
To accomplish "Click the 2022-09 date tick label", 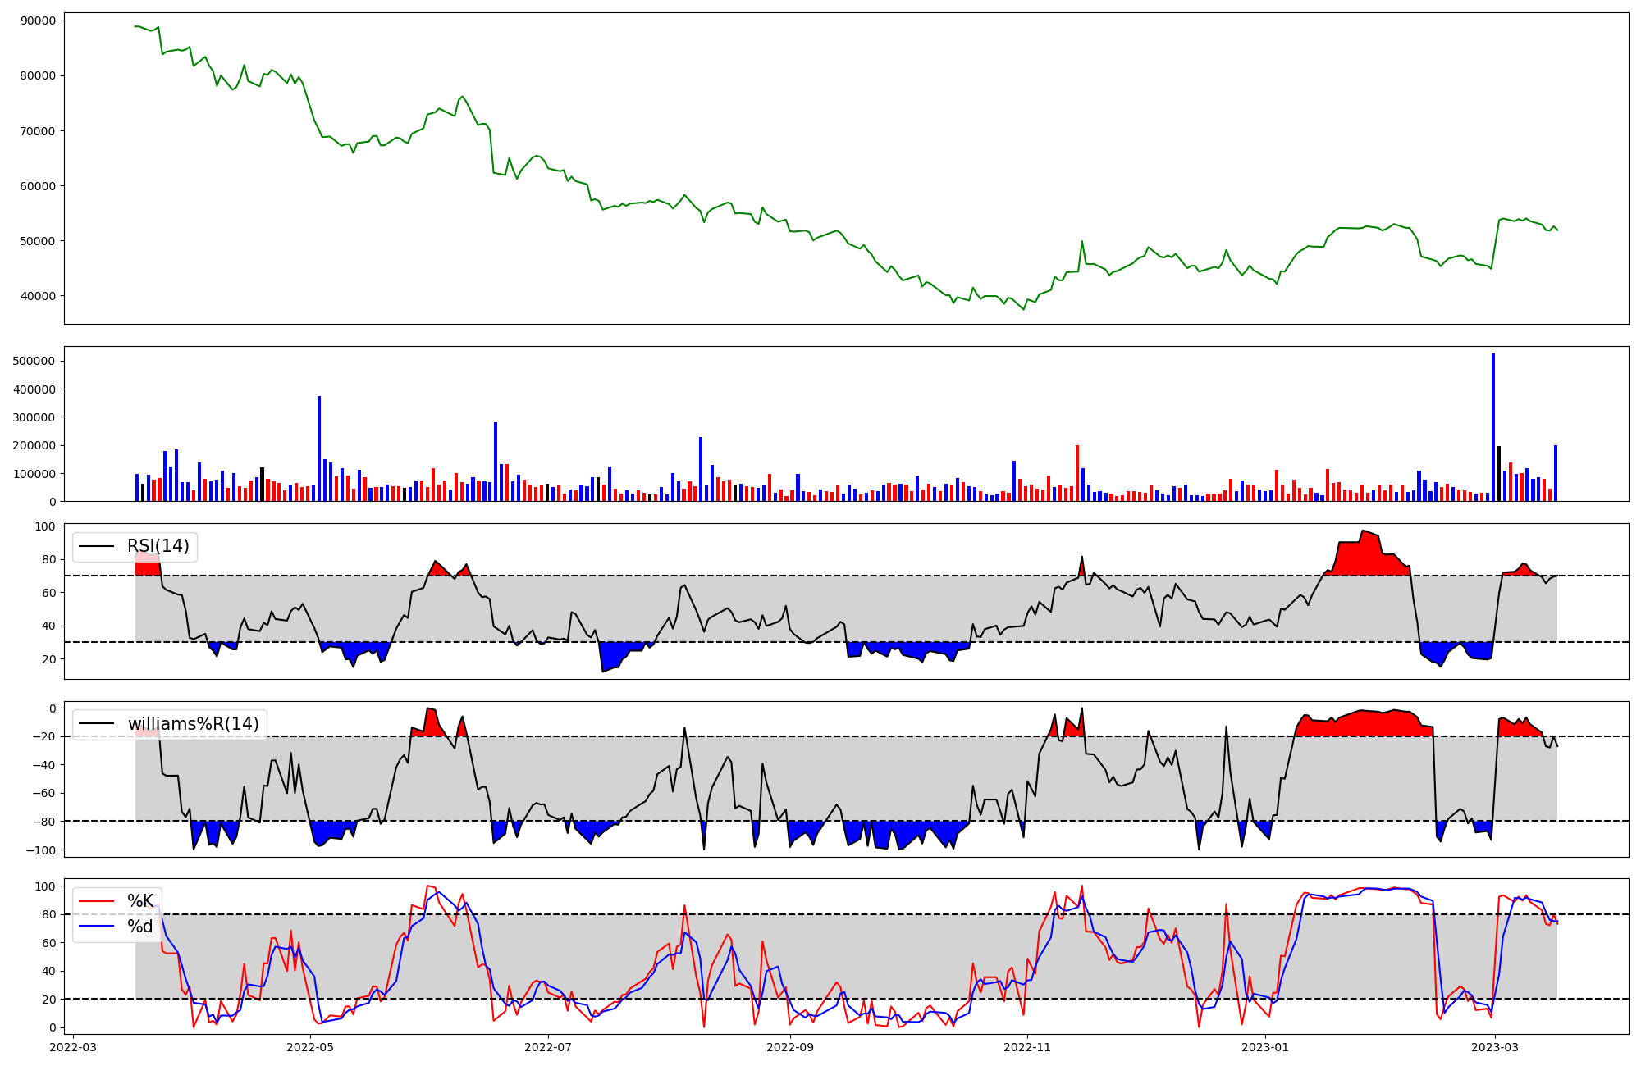I will click(x=789, y=1046).
